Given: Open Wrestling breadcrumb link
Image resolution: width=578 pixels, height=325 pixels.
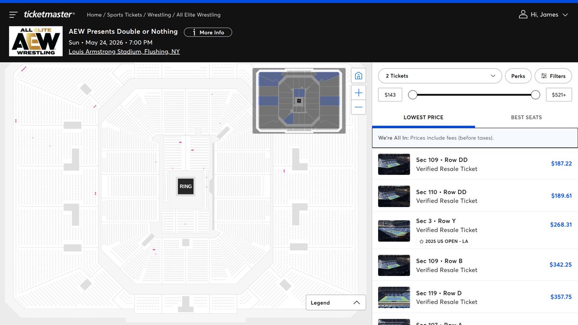Looking at the screenshot, I should pyautogui.click(x=159, y=15).
